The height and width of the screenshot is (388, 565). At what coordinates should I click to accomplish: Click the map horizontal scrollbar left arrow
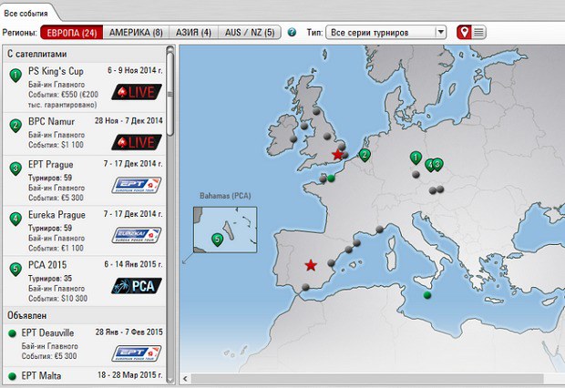coord(185,379)
